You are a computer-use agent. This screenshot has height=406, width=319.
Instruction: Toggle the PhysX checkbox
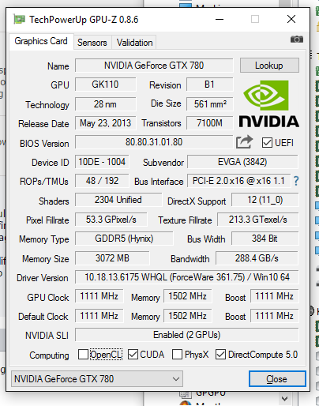(177, 355)
